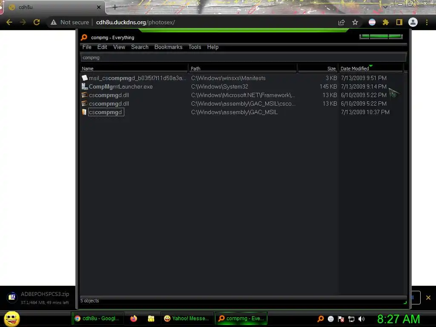
Task: Click the 145 KB size cell
Action: [328, 86]
